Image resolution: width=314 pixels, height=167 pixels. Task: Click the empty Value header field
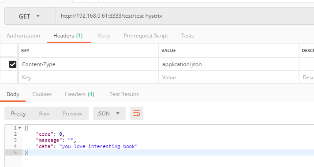click(229, 78)
